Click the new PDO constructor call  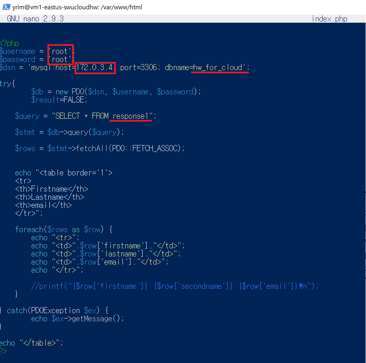pos(128,92)
